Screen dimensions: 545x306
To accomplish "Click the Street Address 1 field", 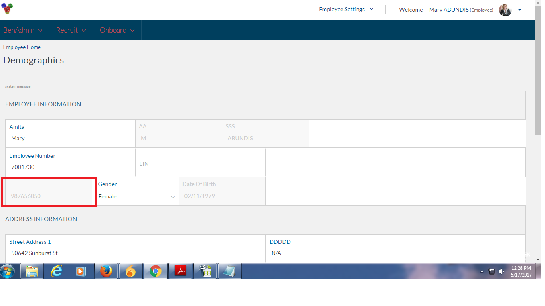I will (x=136, y=253).
